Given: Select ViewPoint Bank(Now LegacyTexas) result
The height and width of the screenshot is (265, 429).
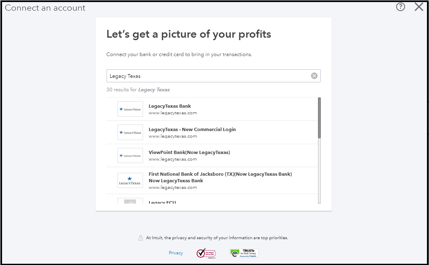Looking at the screenshot, I should coord(189,152).
